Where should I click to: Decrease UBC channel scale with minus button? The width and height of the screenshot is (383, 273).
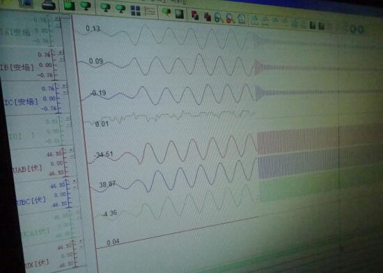point(75,187)
